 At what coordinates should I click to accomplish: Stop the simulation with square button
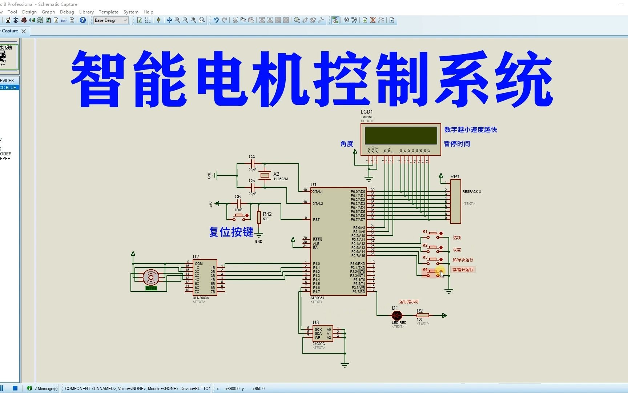[x=15, y=388]
